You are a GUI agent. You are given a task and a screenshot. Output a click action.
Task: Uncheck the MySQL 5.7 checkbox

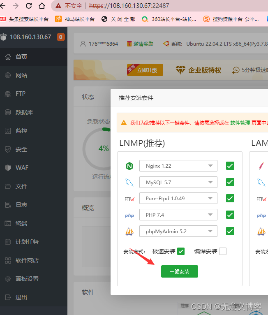point(230,182)
